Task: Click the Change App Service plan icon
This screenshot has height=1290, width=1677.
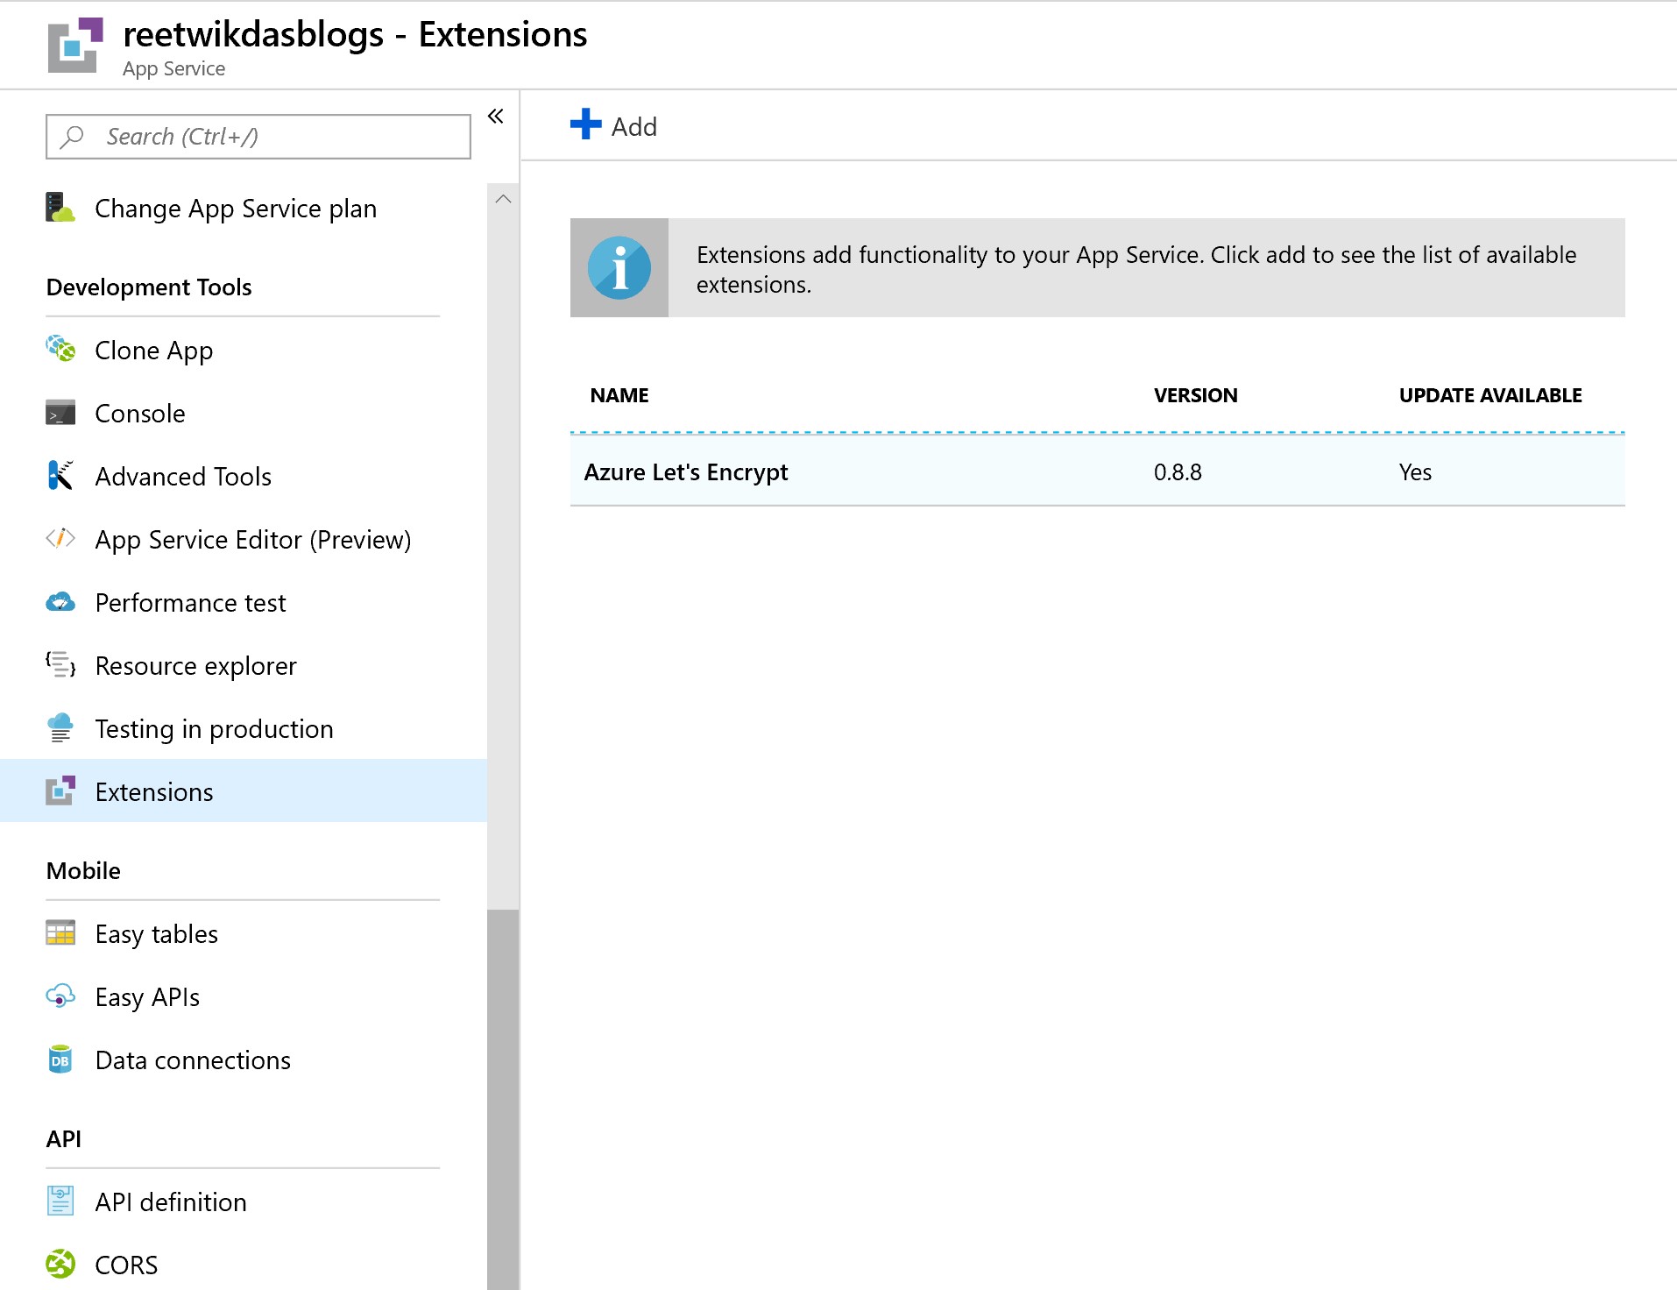Action: (60, 208)
